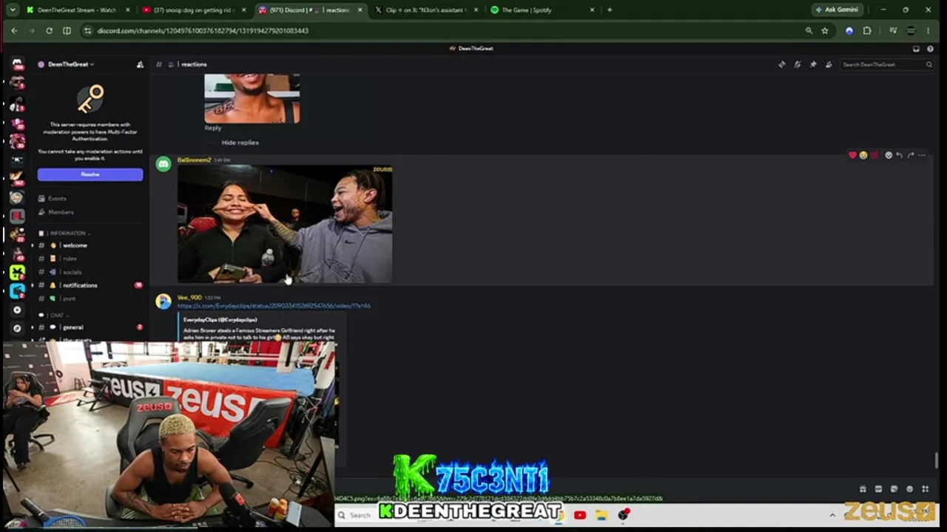
Task: Open Discord direct messages home icon
Action: point(17,64)
